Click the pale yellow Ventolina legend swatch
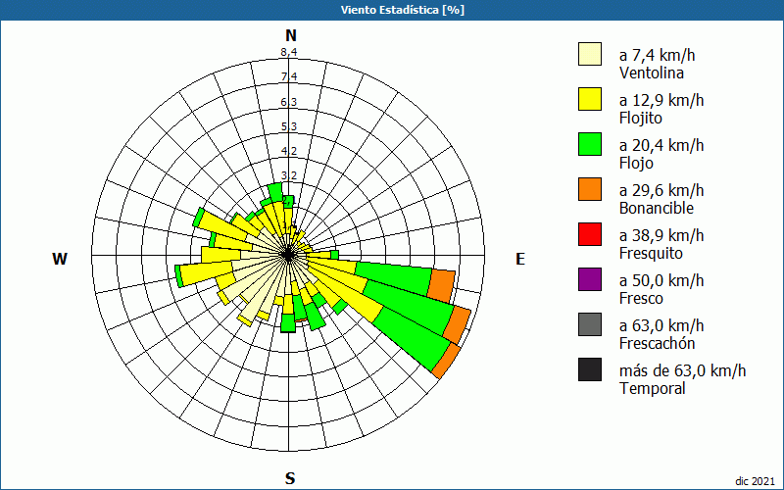 pyautogui.click(x=590, y=54)
